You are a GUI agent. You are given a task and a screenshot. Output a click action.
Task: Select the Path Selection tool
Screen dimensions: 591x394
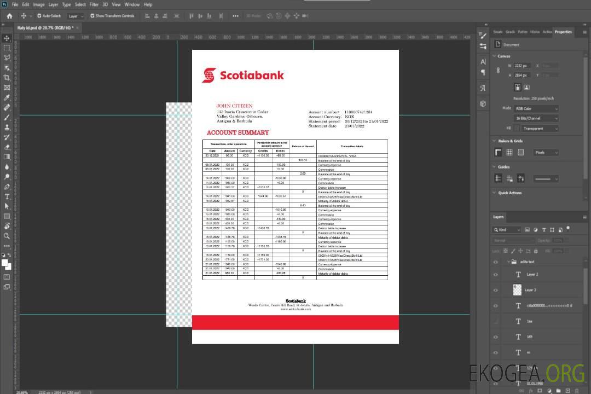pos(7,206)
